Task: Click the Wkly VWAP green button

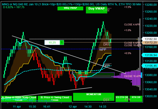Action: pyautogui.click(x=70, y=8)
